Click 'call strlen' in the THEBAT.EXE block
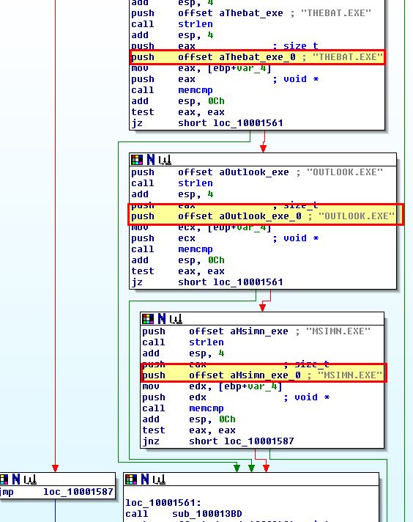Image resolution: width=413 pixels, height=522 pixels. tap(172, 24)
